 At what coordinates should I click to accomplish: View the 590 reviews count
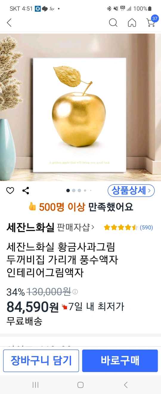[146, 227]
